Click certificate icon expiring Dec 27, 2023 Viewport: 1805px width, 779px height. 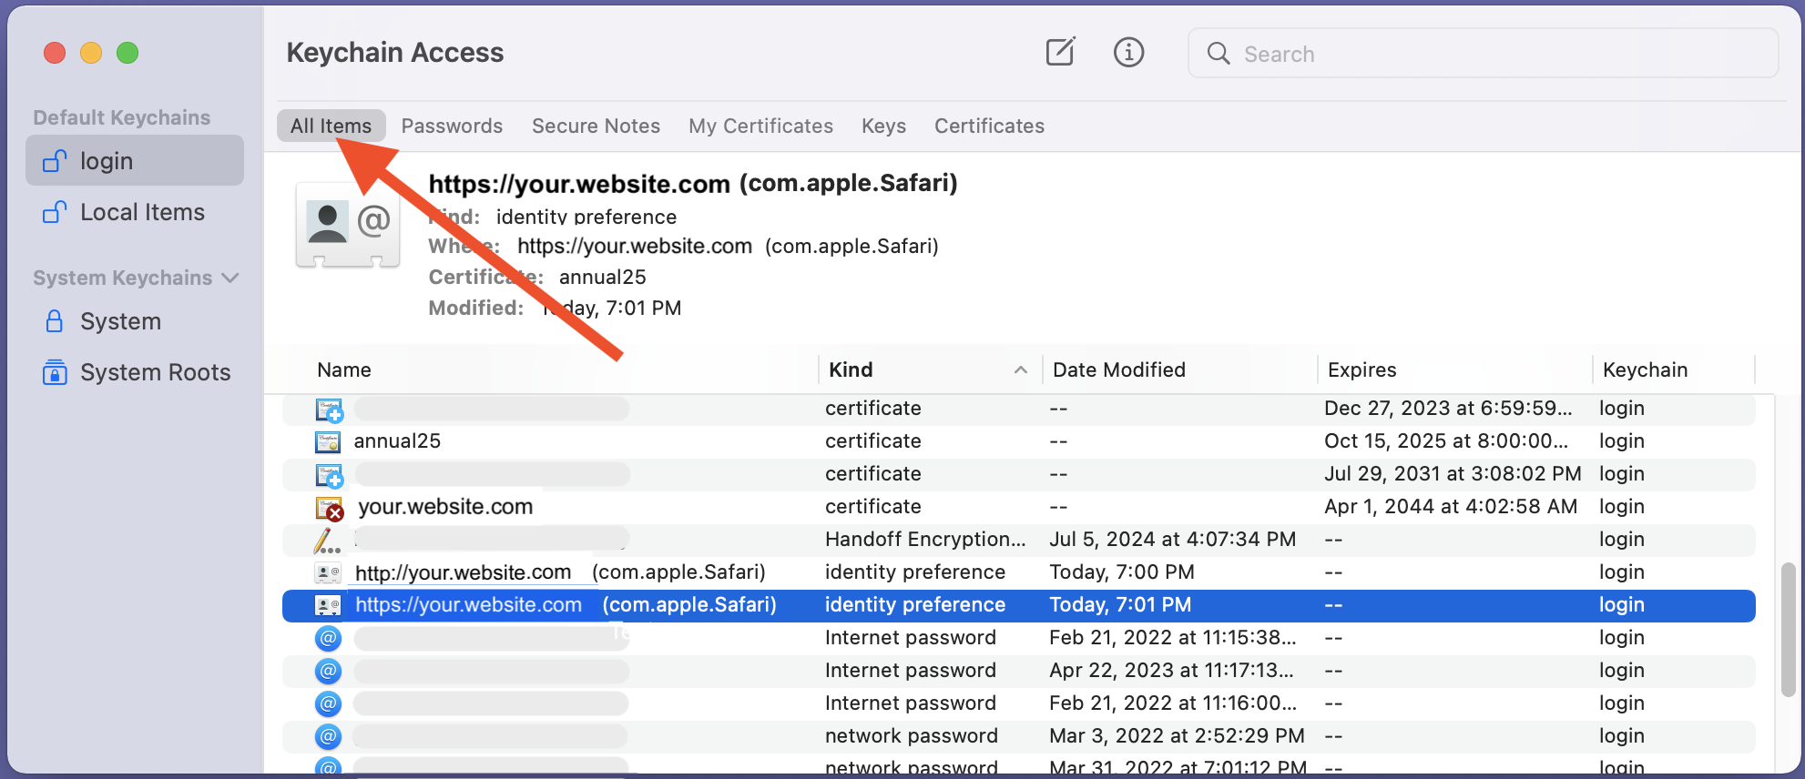(x=329, y=410)
